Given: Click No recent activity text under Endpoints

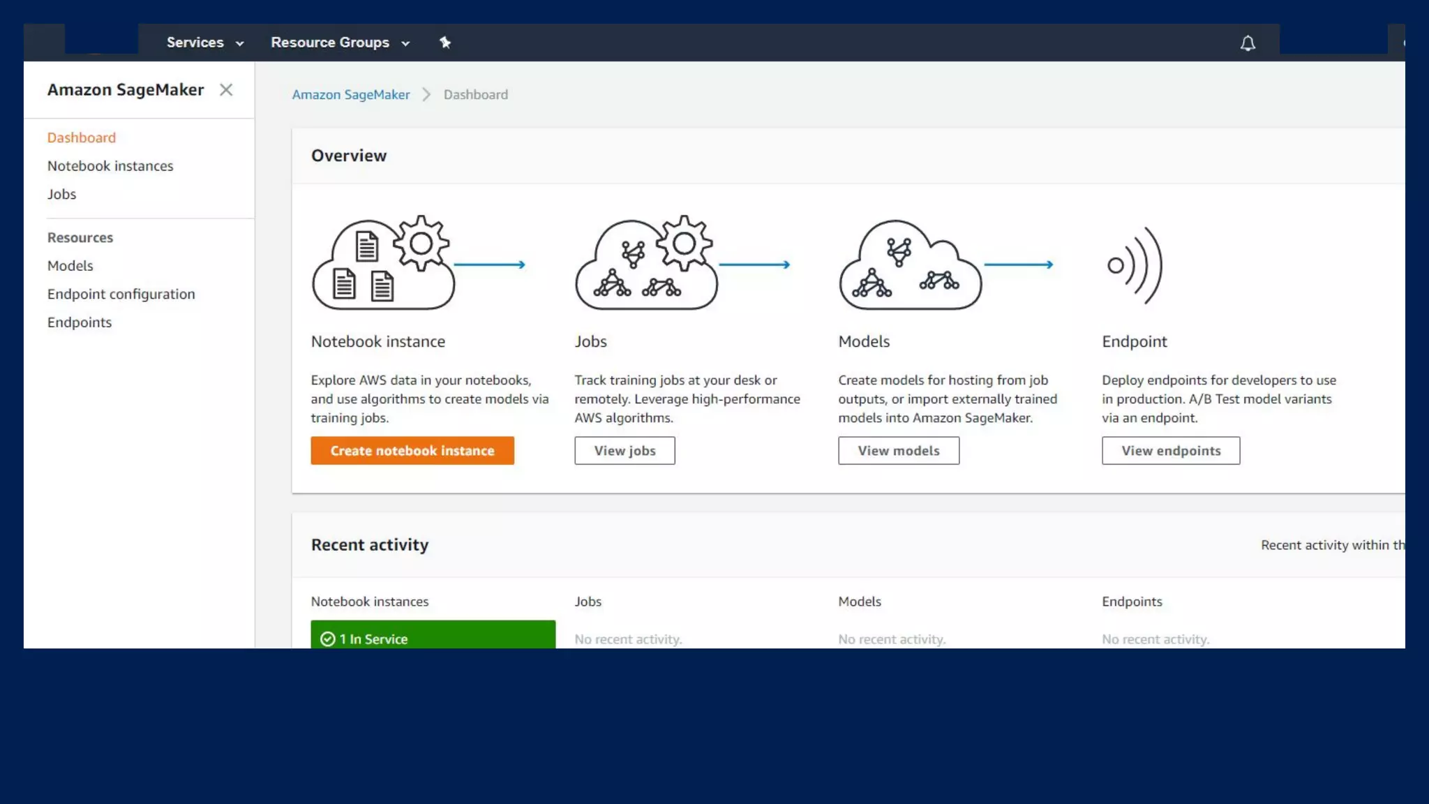Looking at the screenshot, I should (x=1155, y=639).
